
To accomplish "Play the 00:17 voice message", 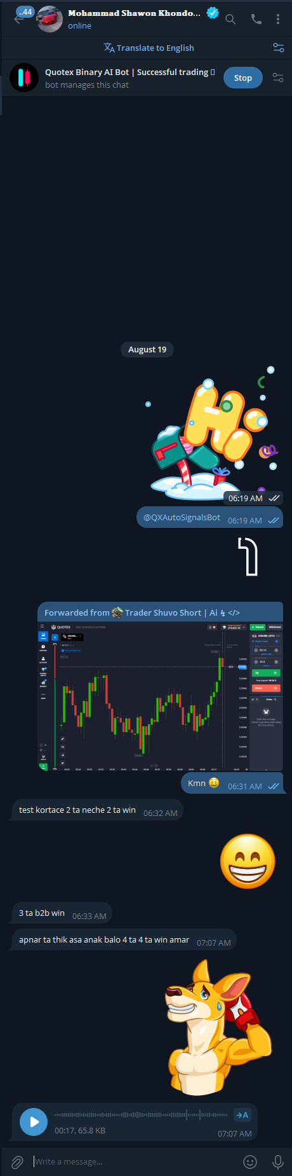I will (x=34, y=1121).
